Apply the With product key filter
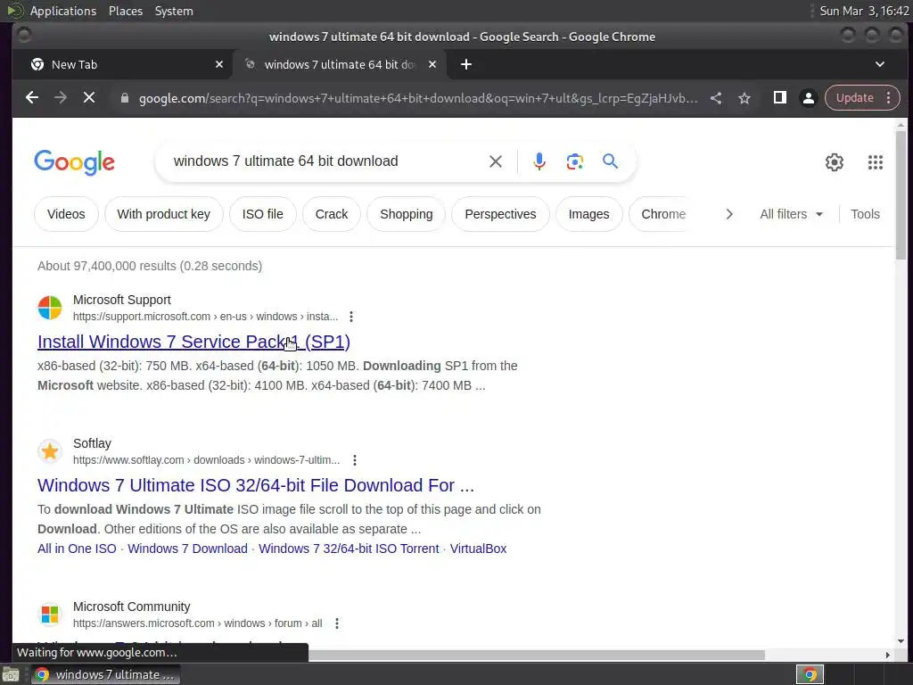 [164, 214]
